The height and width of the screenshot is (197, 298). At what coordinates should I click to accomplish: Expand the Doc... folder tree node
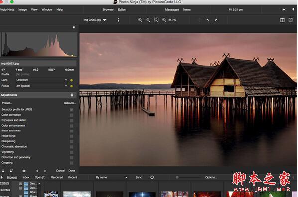(20, 188)
